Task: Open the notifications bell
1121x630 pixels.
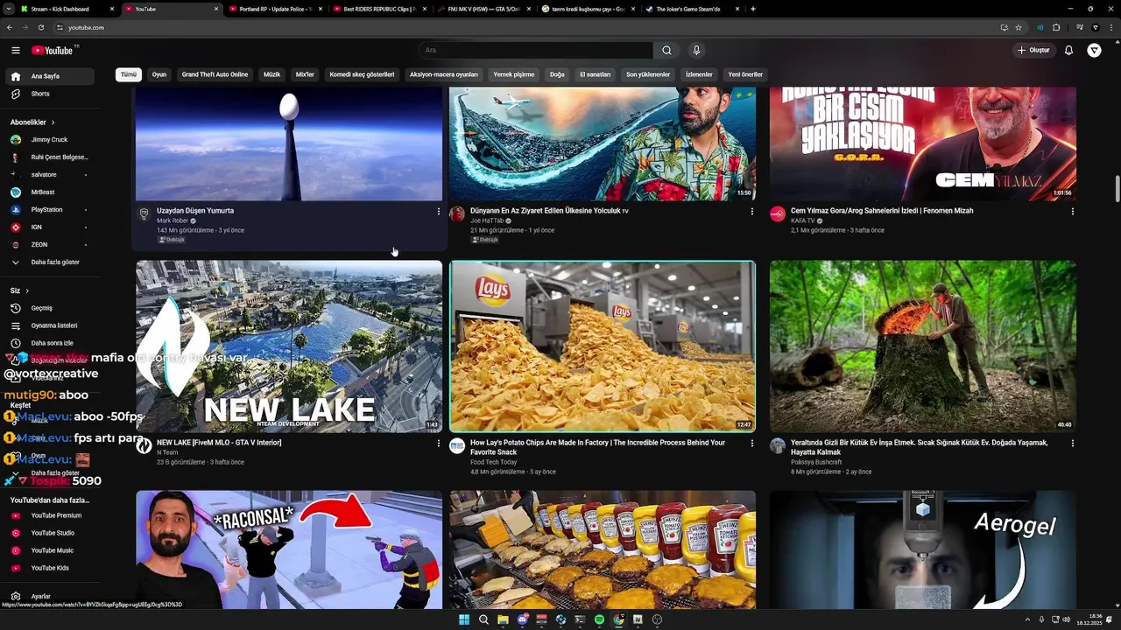Action: point(1068,51)
